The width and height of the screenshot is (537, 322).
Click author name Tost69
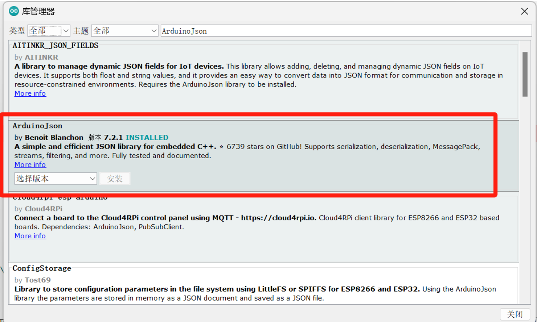(38, 280)
